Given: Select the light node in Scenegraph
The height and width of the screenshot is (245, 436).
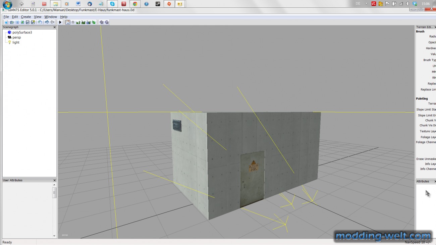Looking at the screenshot, I should (x=16, y=43).
